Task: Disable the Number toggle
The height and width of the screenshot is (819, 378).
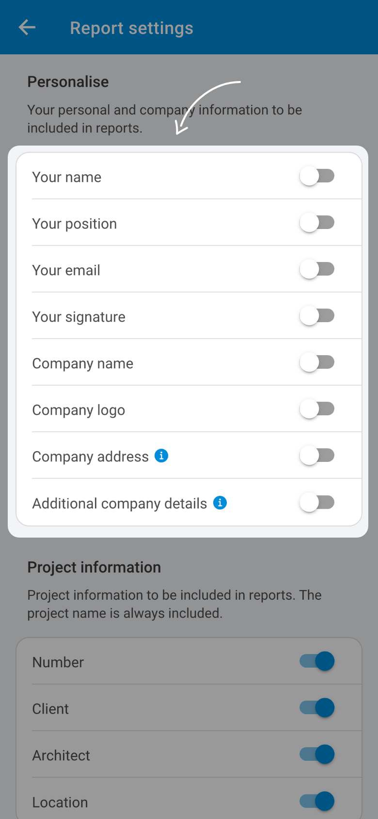Action: tap(317, 661)
